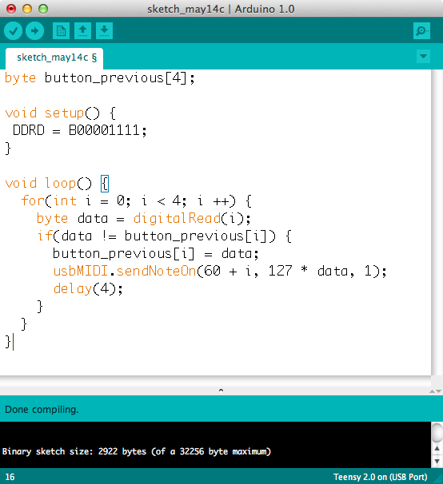This screenshot has width=443, height=484.
Task: Click the console scrollbar thumb
Action: coord(437,432)
